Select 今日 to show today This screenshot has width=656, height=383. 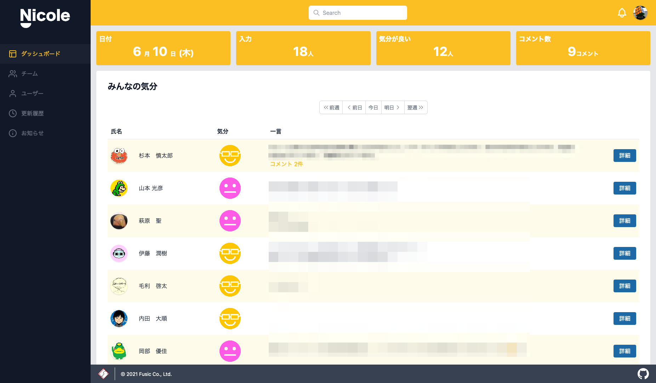click(x=373, y=108)
